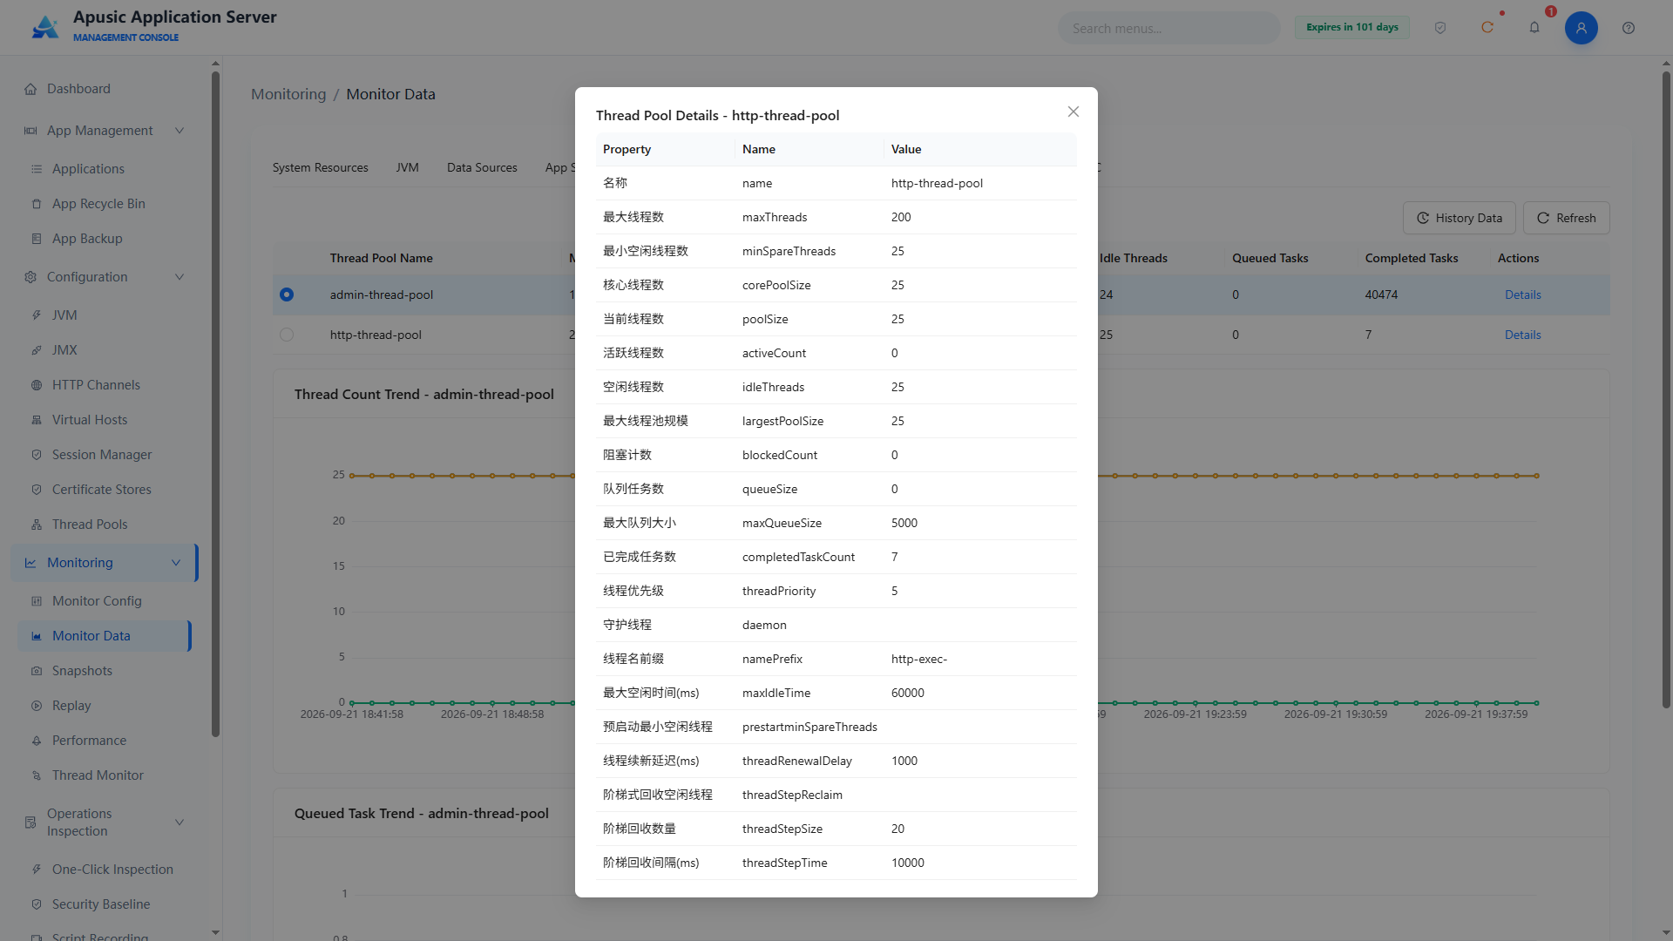Click the Dashboard home icon
Viewport: 1673px width, 941px height.
click(30, 89)
